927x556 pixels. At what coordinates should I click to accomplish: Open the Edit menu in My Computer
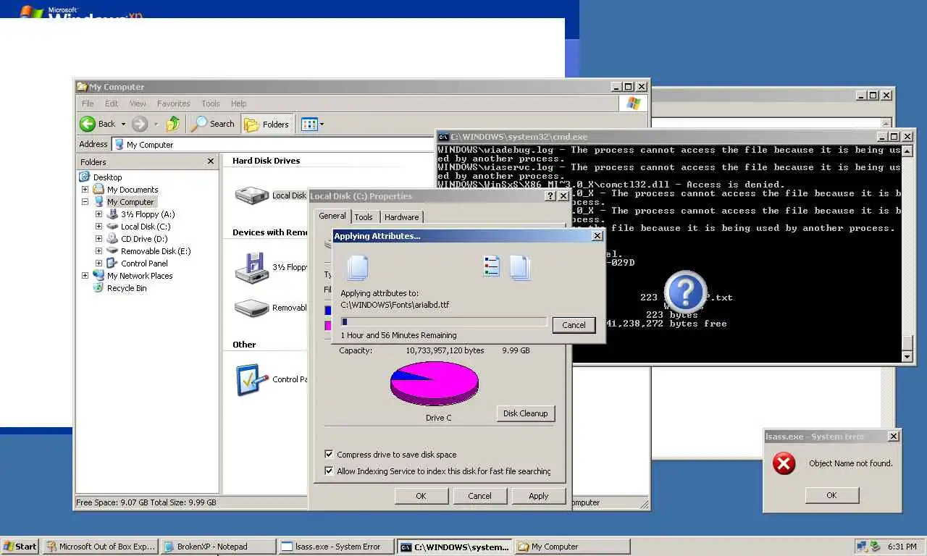[x=111, y=104]
